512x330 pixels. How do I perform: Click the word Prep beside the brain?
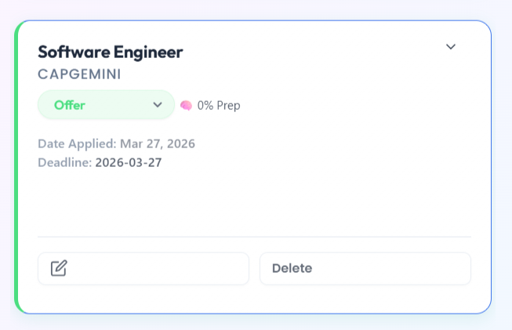point(228,105)
